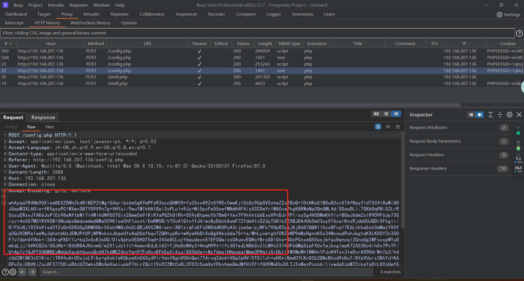Screen dimensions: 524x281
Task: Open search help question mark icon
Action: click(5, 272)
